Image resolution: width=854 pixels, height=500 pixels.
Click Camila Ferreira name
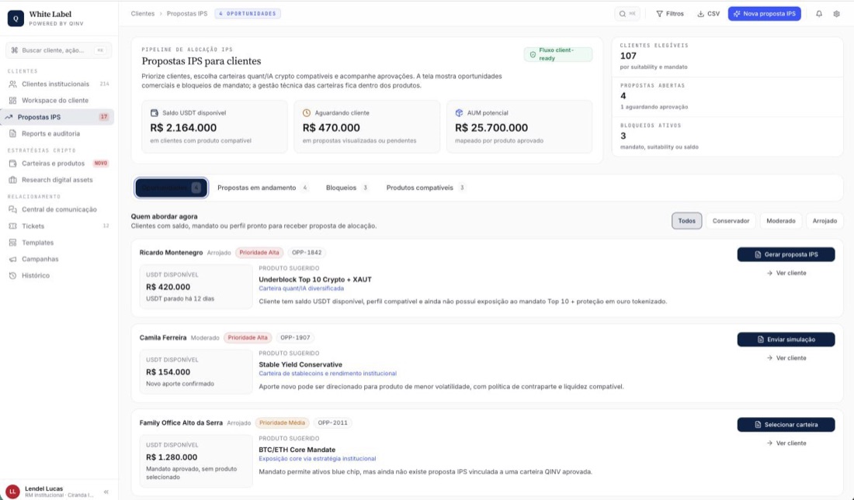(163, 337)
